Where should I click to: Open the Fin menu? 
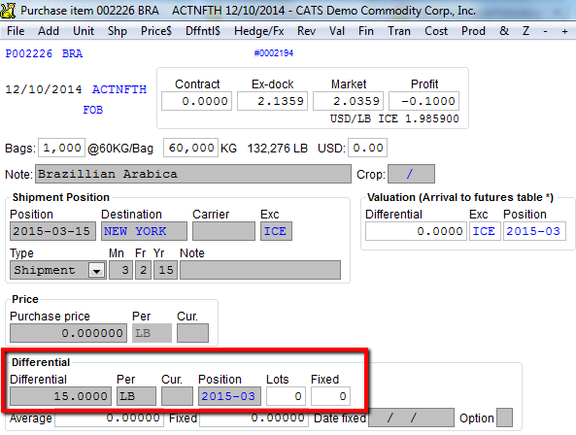[366, 31]
